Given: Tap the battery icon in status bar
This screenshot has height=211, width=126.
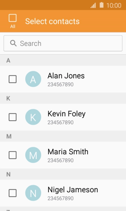Looking at the screenshot, I should [x=101, y=5].
